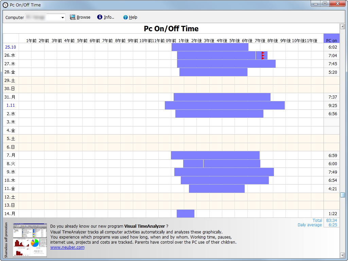Screen dimensions: 348x261
Task: Click the 27.木 usage bar
Action: click(226, 64)
